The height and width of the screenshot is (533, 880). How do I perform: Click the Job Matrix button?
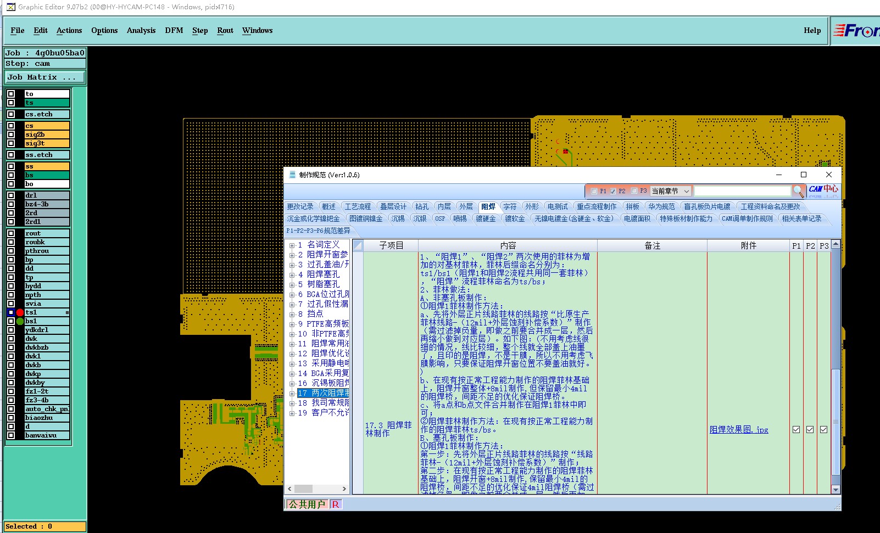pos(45,77)
